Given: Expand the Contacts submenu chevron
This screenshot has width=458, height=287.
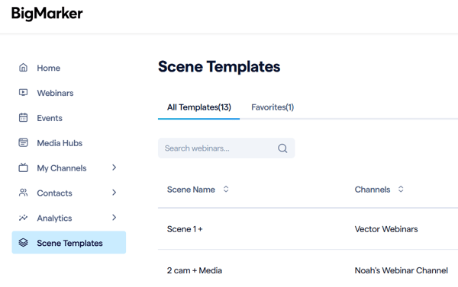Looking at the screenshot, I should (114, 193).
